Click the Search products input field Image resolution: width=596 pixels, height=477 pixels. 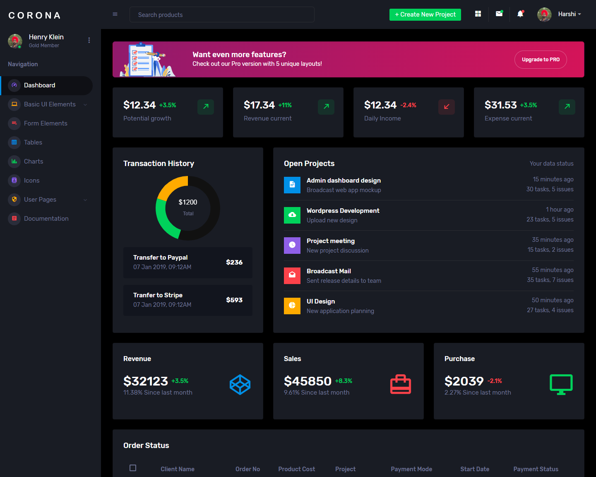tap(222, 14)
